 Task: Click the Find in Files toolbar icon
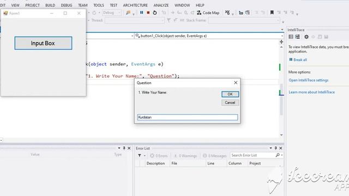(x=128, y=13)
